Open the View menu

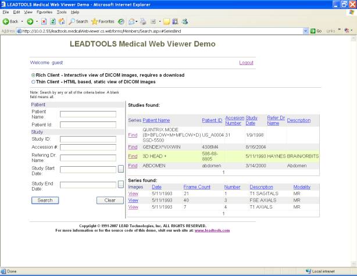(28, 12)
